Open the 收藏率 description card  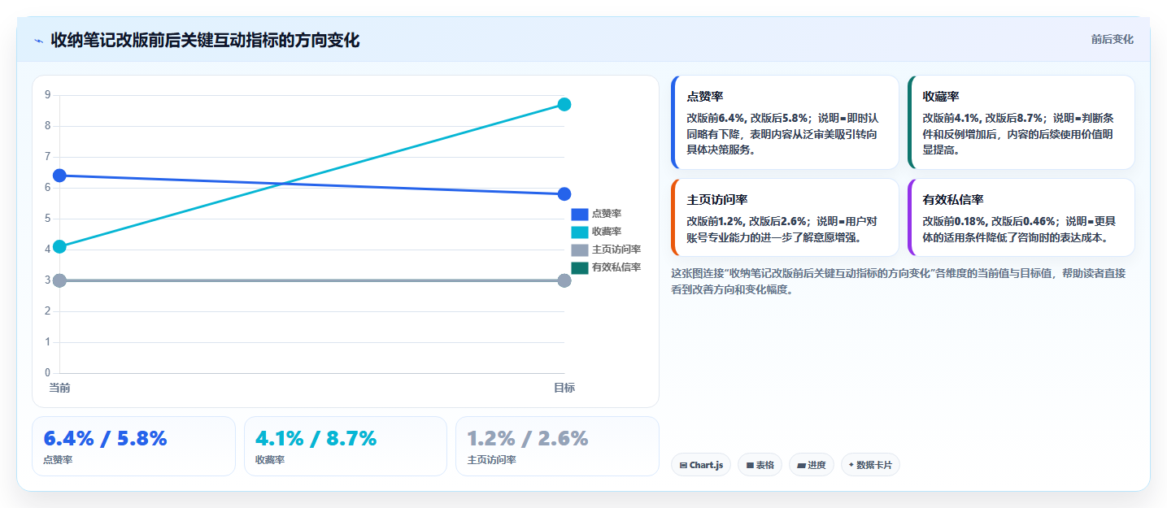1021,122
